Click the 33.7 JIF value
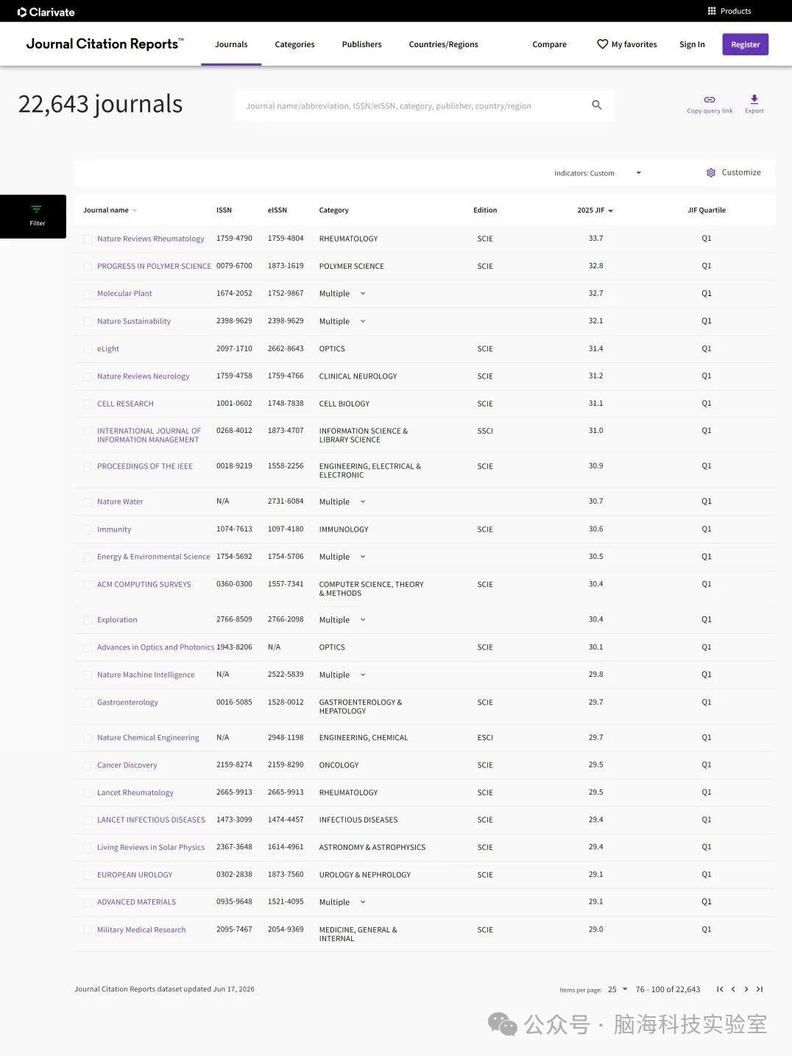792x1056 pixels. [x=595, y=239]
